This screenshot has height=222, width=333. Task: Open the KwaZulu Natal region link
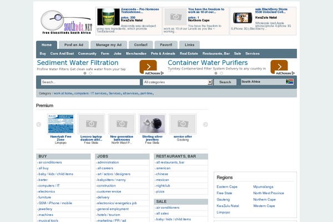tap(228, 206)
